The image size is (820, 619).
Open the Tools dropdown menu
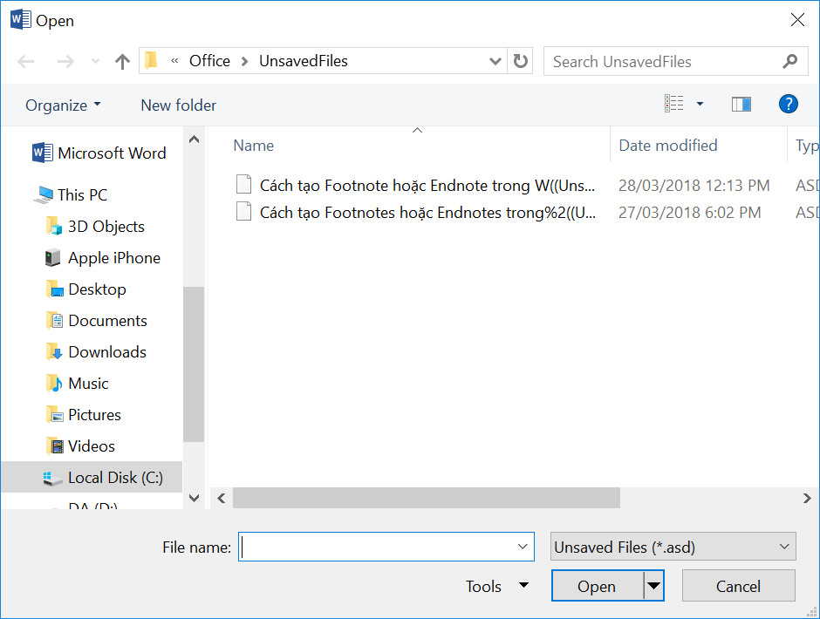click(x=495, y=587)
